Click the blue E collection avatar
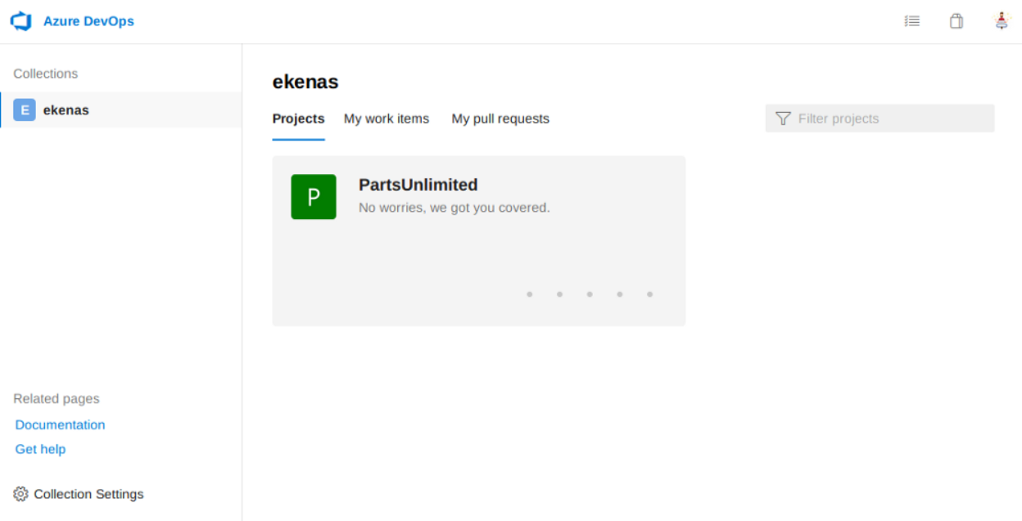Viewport: 1022px width, 521px height. 25,110
